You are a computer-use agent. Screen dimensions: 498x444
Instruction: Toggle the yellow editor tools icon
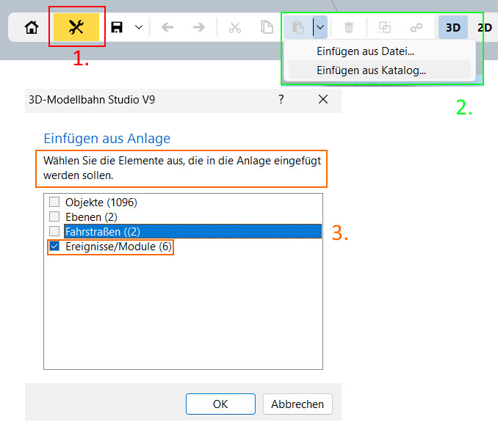(76, 27)
